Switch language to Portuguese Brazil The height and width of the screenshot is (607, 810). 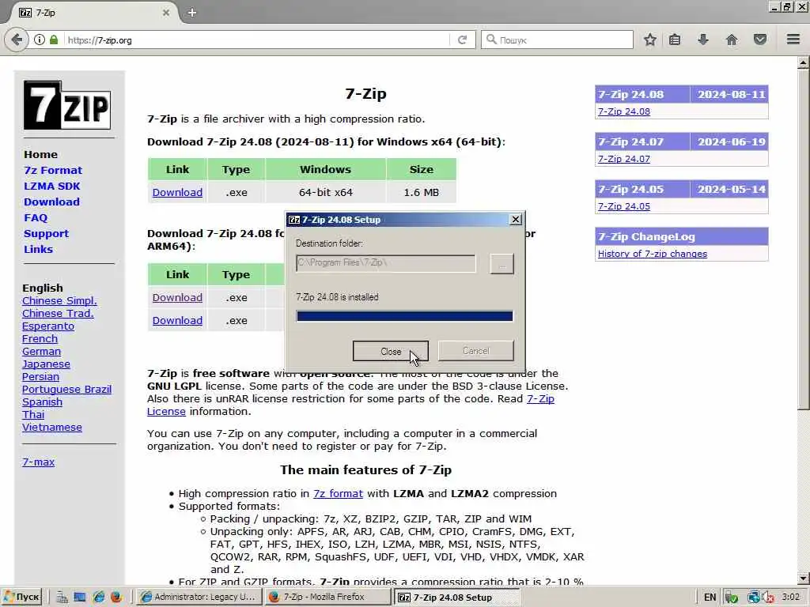(66, 389)
